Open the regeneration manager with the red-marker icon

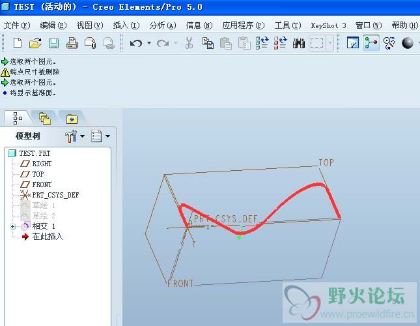tap(281, 43)
